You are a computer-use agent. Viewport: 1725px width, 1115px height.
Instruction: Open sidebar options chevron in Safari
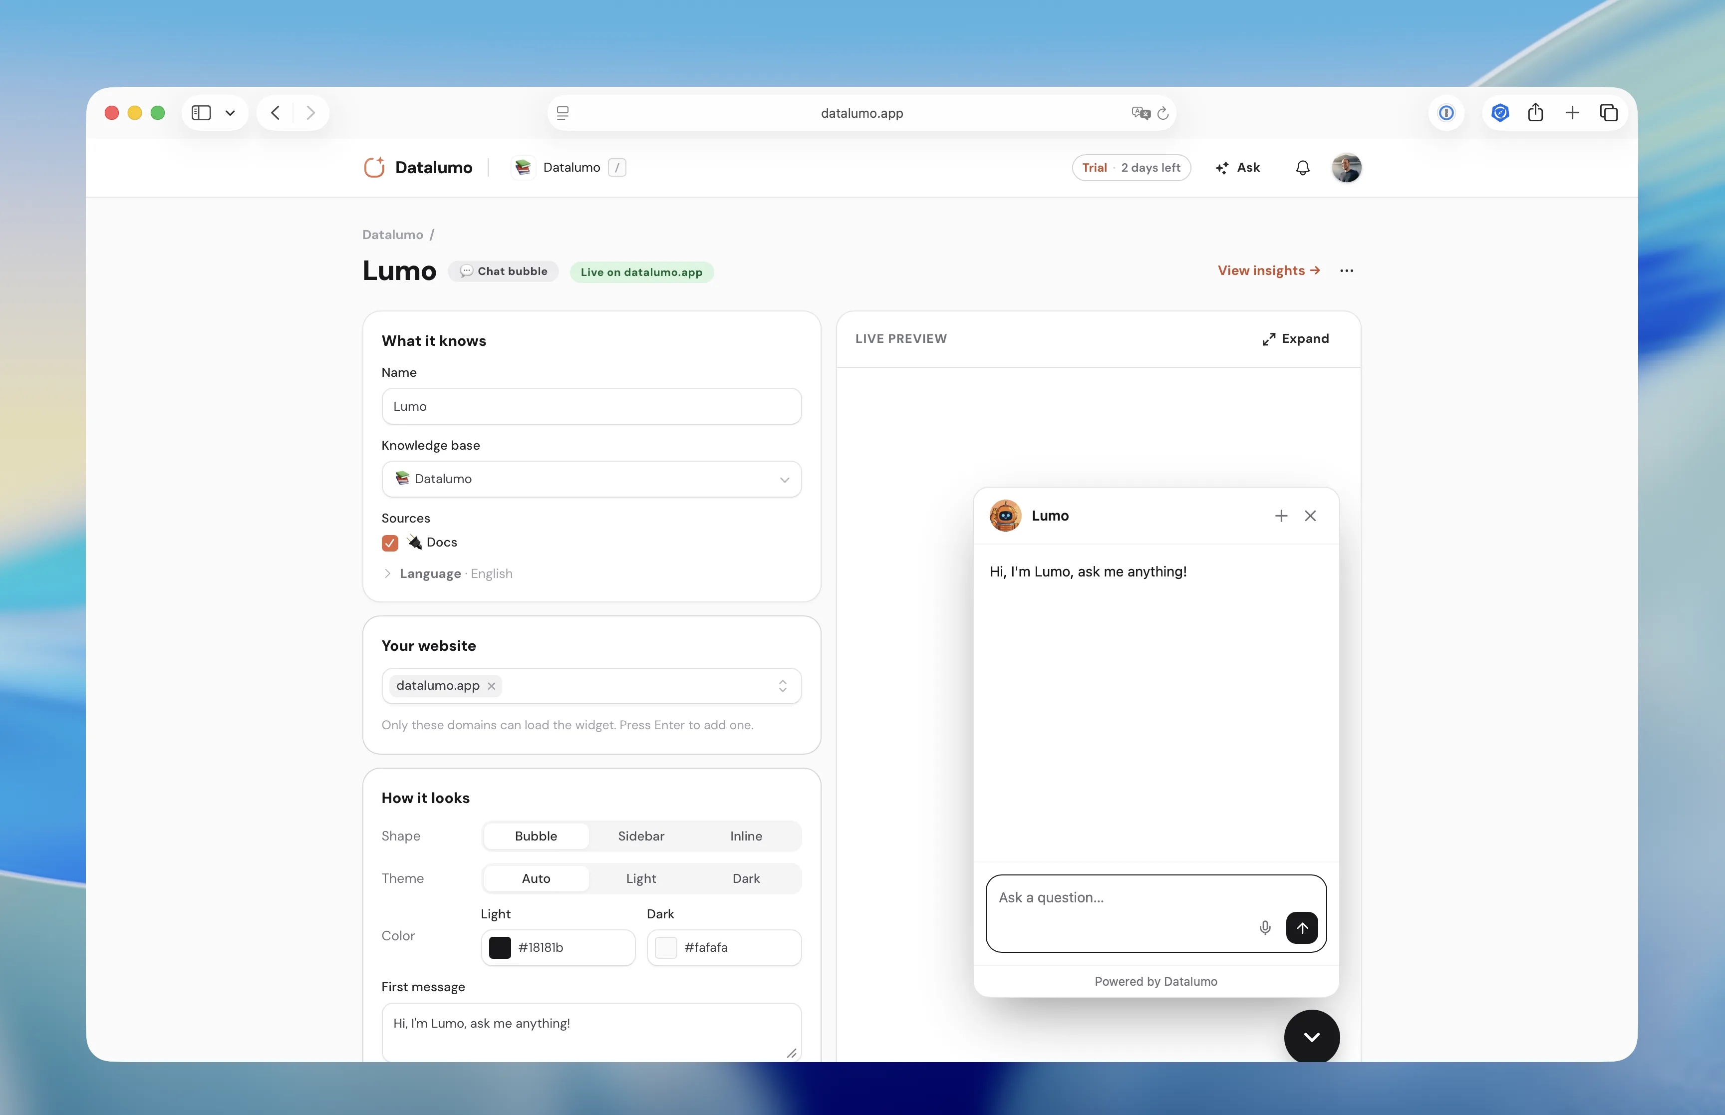pos(230,113)
